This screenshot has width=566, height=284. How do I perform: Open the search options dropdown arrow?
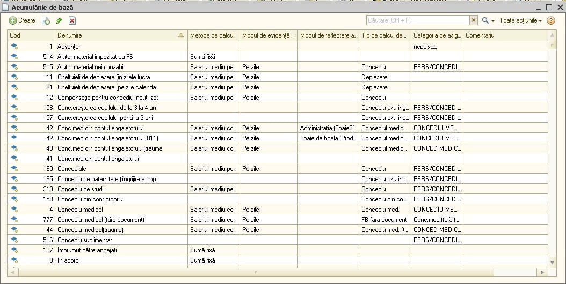click(x=493, y=21)
